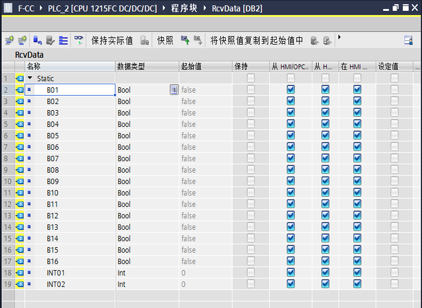422x308 pixels.
Task: Click the tag icon in row B01
Action: (20, 90)
